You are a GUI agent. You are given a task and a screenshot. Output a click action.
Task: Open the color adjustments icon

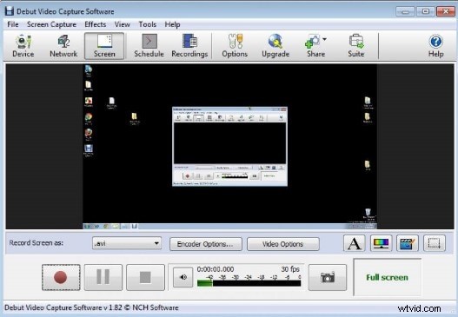(381, 243)
